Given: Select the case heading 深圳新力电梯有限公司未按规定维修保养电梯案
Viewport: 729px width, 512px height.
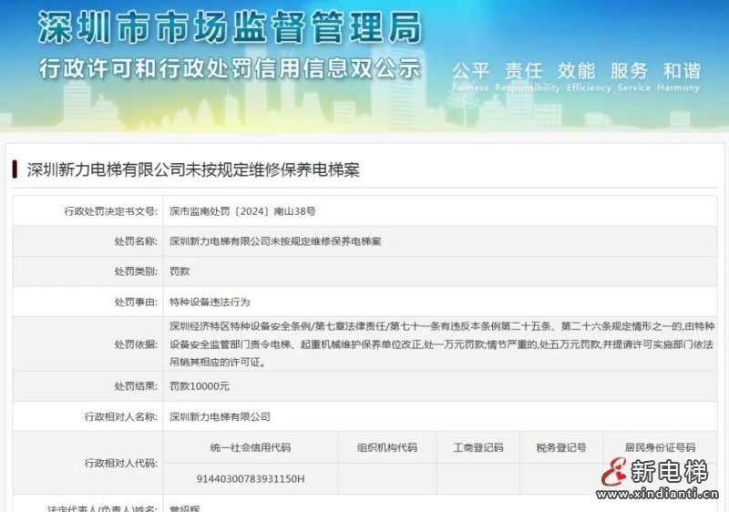Looking at the screenshot, I should [x=193, y=169].
